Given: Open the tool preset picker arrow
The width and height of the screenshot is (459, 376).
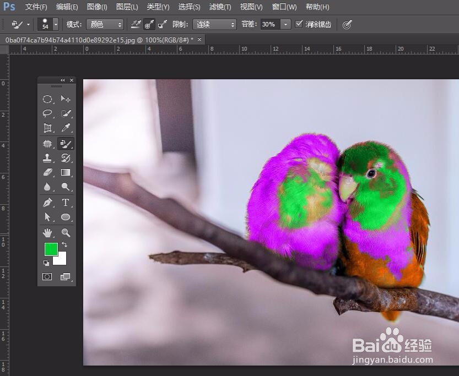Looking at the screenshot, I should tap(29, 25).
